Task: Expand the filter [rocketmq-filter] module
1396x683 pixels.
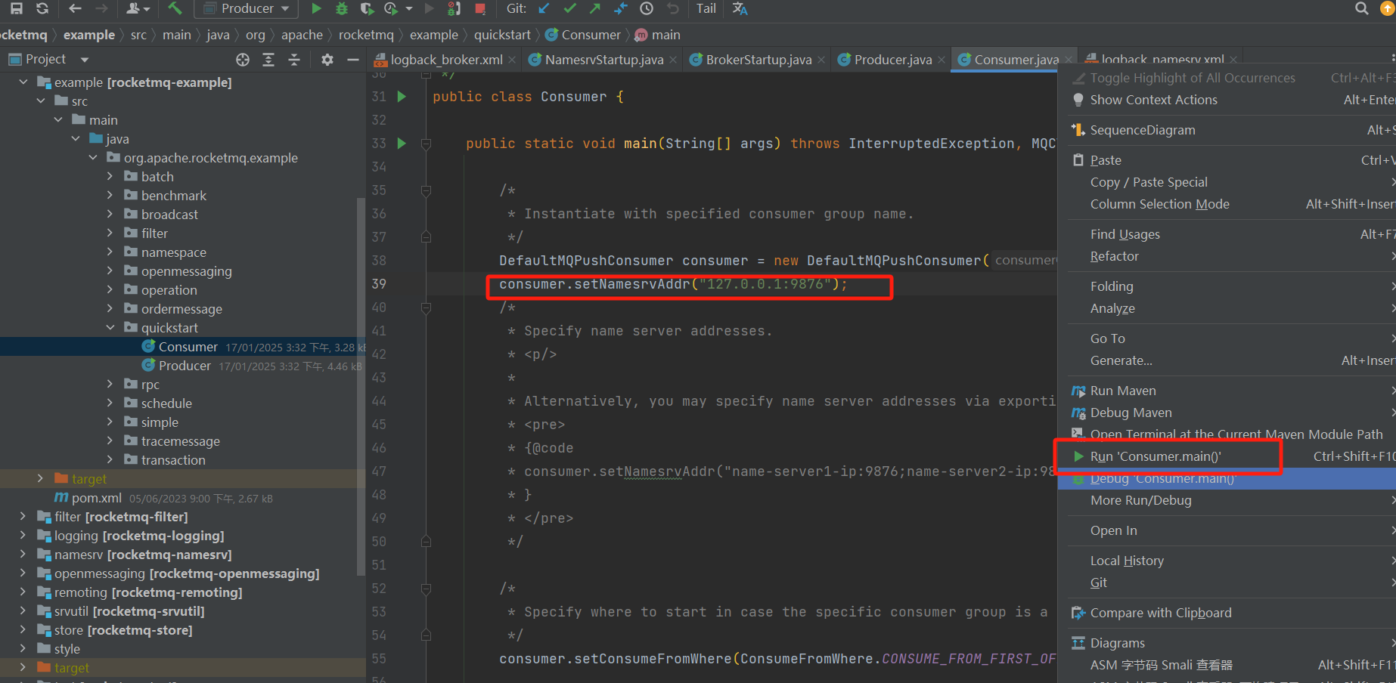Action: pyautogui.click(x=23, y=517)
